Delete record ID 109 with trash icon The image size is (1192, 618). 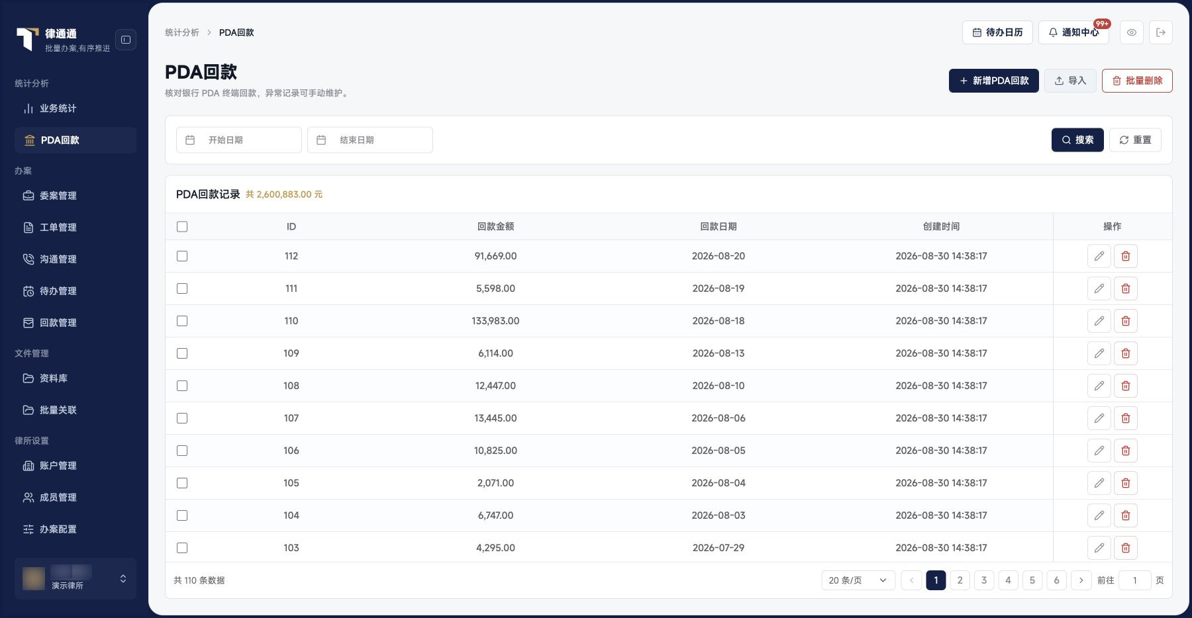(1126, 353)
